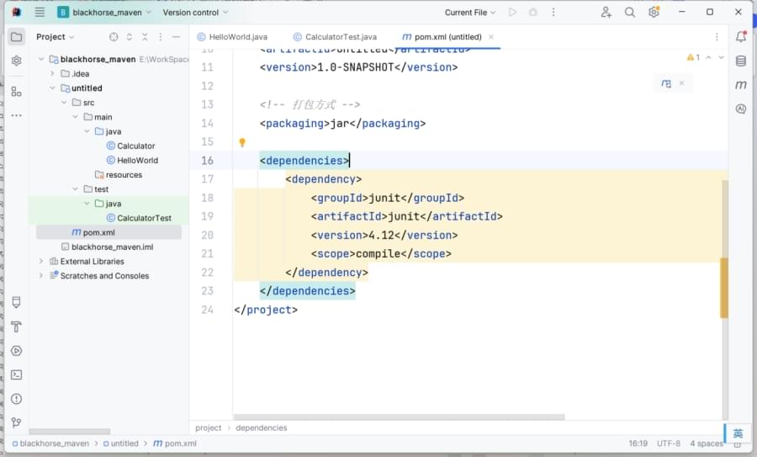Image resolution: width=757 pixels, height=457 pixels.
Task: Open the Notifications bell panel
Action: point(741,37)
